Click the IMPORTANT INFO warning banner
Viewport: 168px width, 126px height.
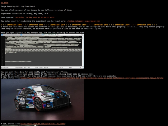tap(79, 25)
